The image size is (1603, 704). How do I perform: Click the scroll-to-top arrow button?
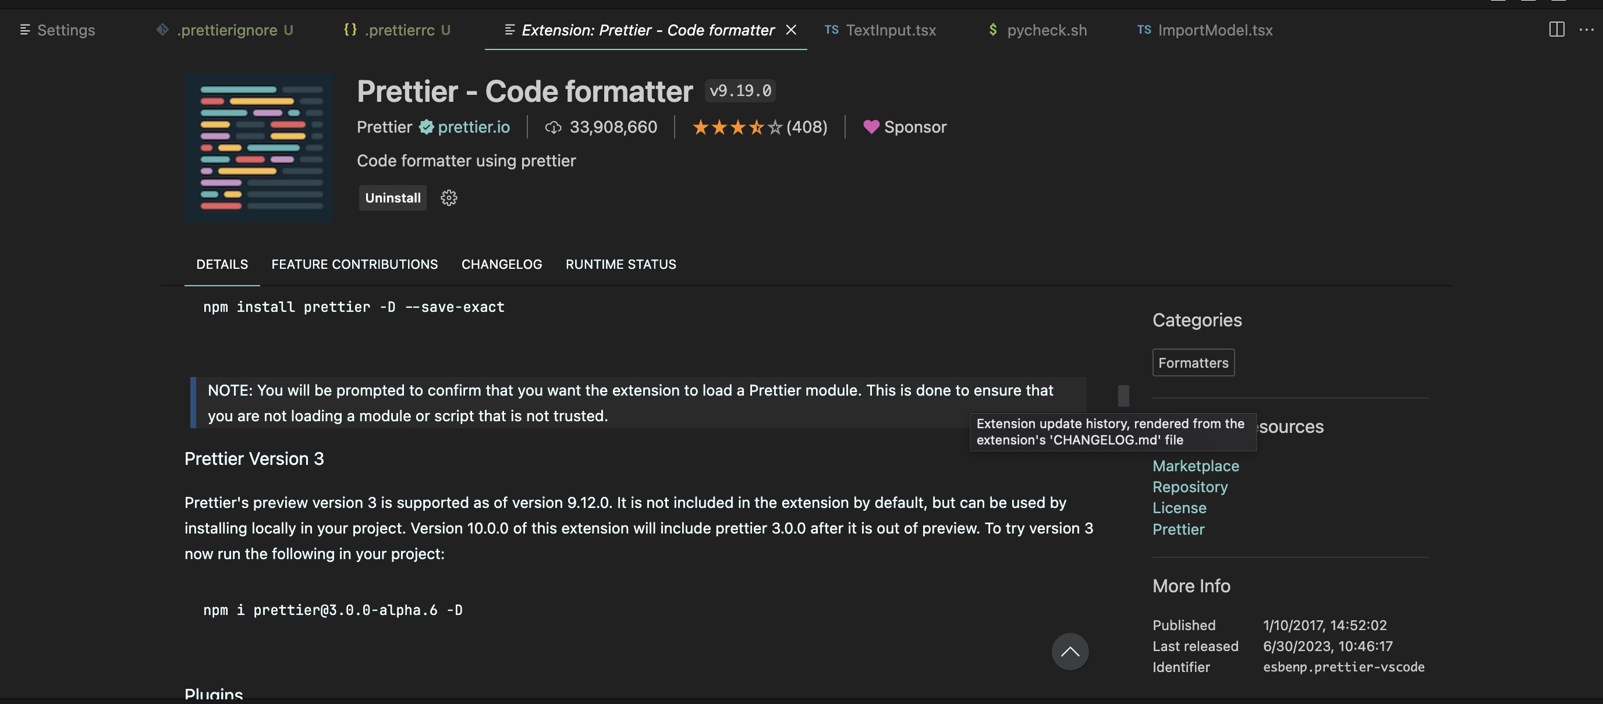pos(1070,651)
